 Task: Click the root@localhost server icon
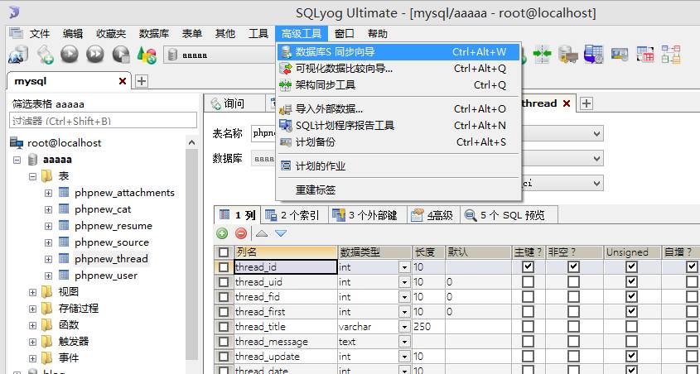pyautogui.click(x=17, y=142)
